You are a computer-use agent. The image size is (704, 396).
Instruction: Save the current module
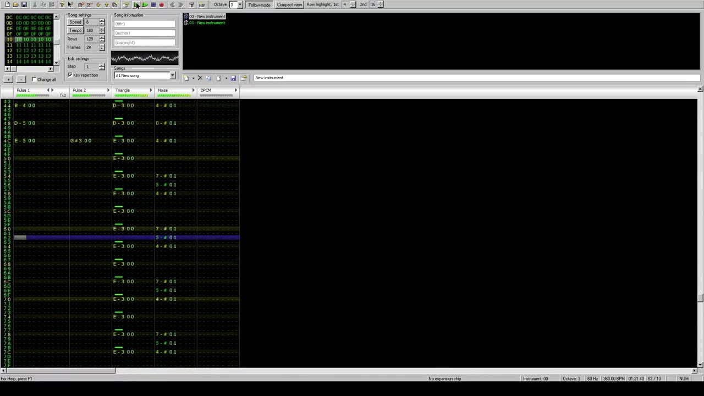click(24, 4)
